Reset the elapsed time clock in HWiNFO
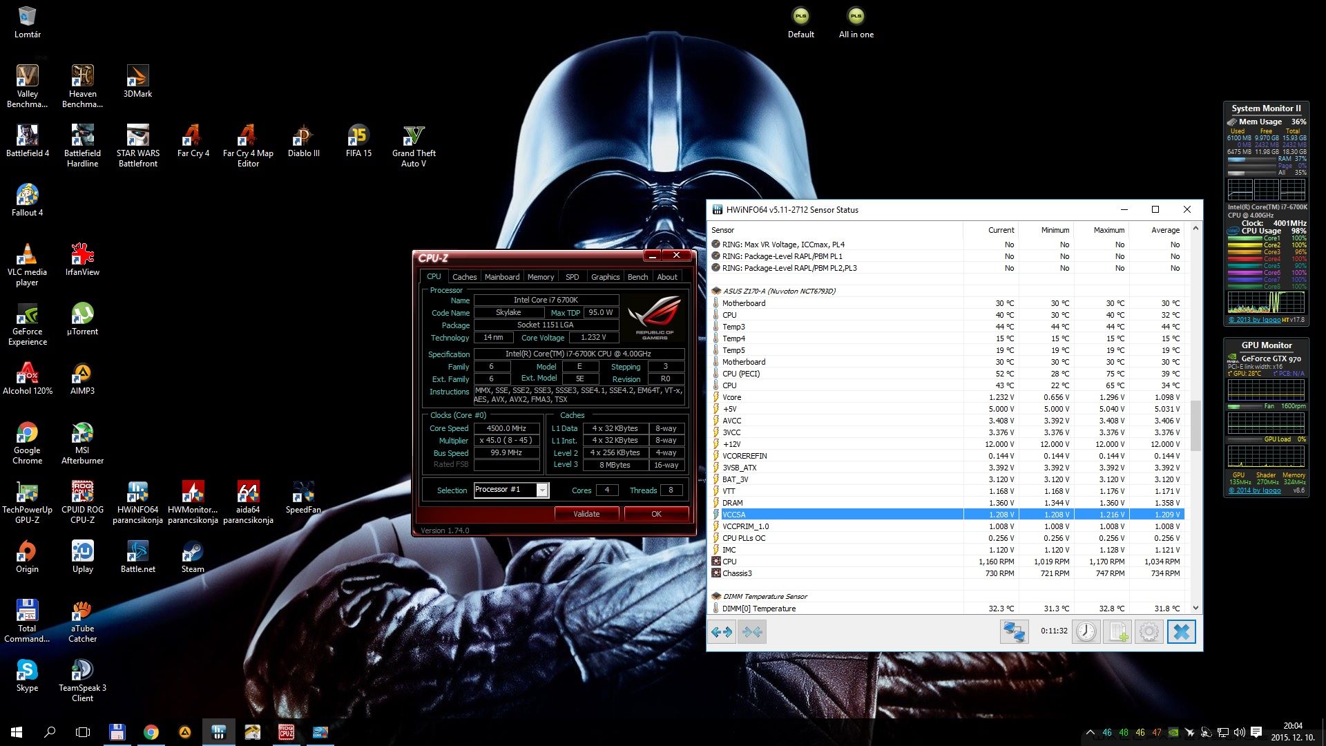Image resolution: width=1326 pixels, height=746 pixels. 1086,631
